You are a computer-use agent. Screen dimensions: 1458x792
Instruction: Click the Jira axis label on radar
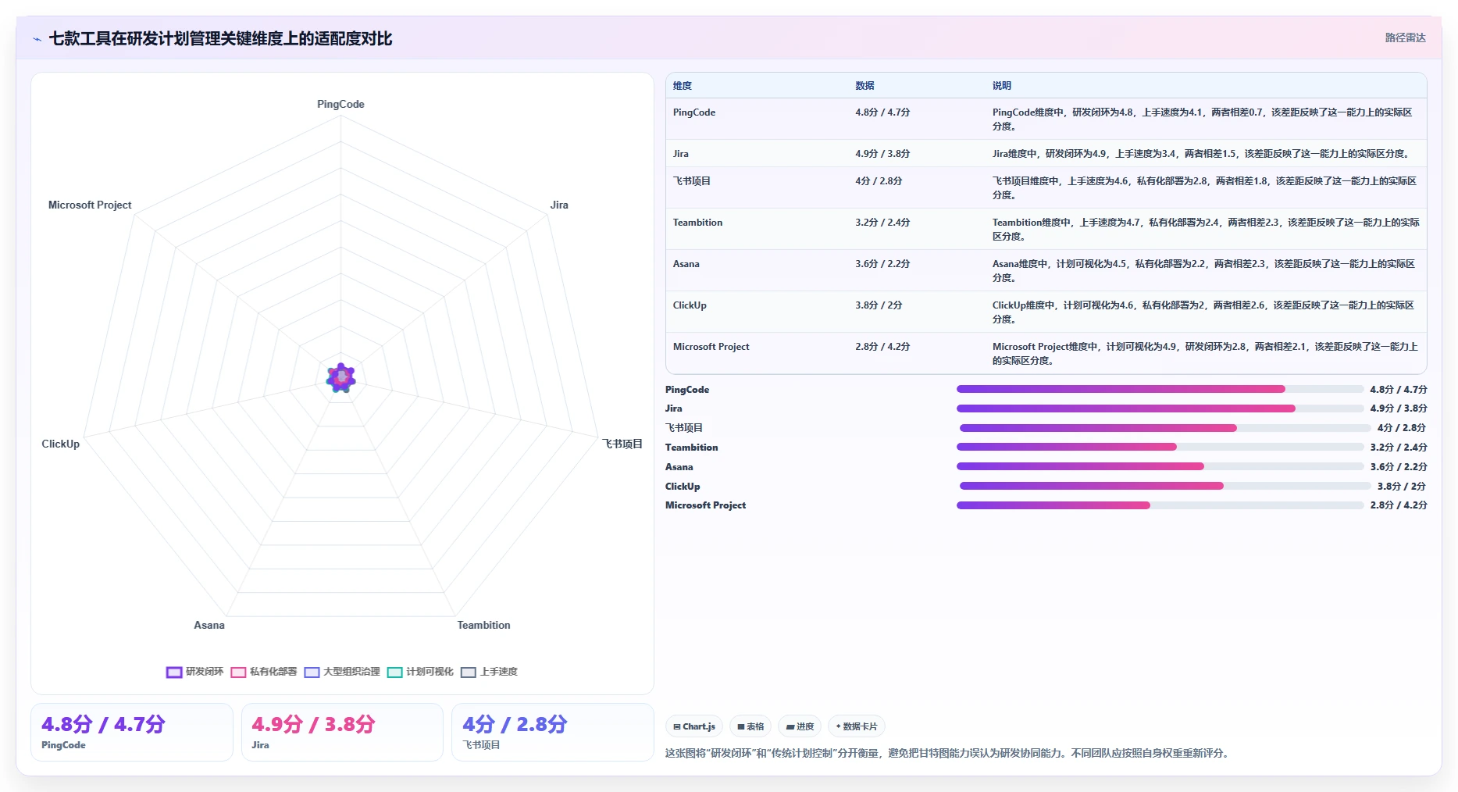click(559, 205)
